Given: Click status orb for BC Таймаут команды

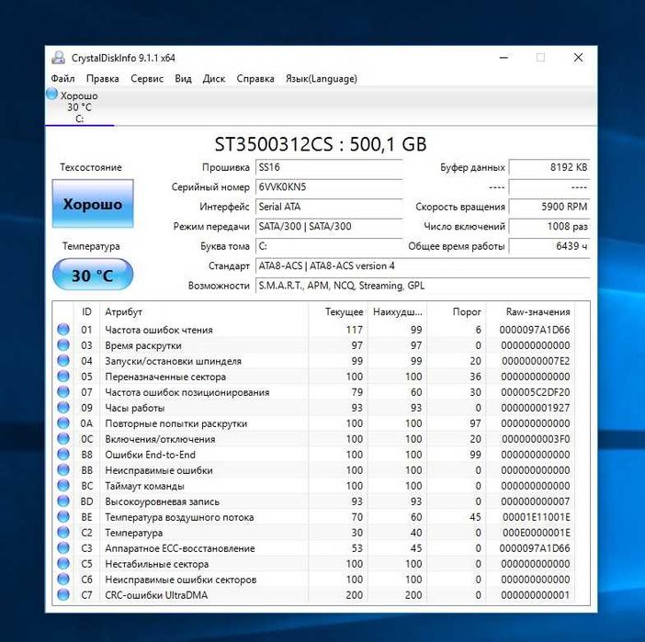Looking at the screenshot, I should (63, 486).
